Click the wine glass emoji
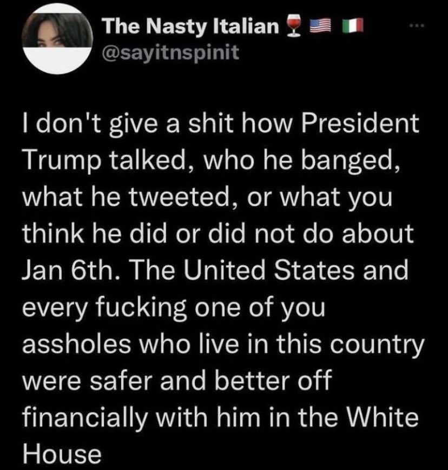Viewport: 448px width, 470px height. click(293, 26)
